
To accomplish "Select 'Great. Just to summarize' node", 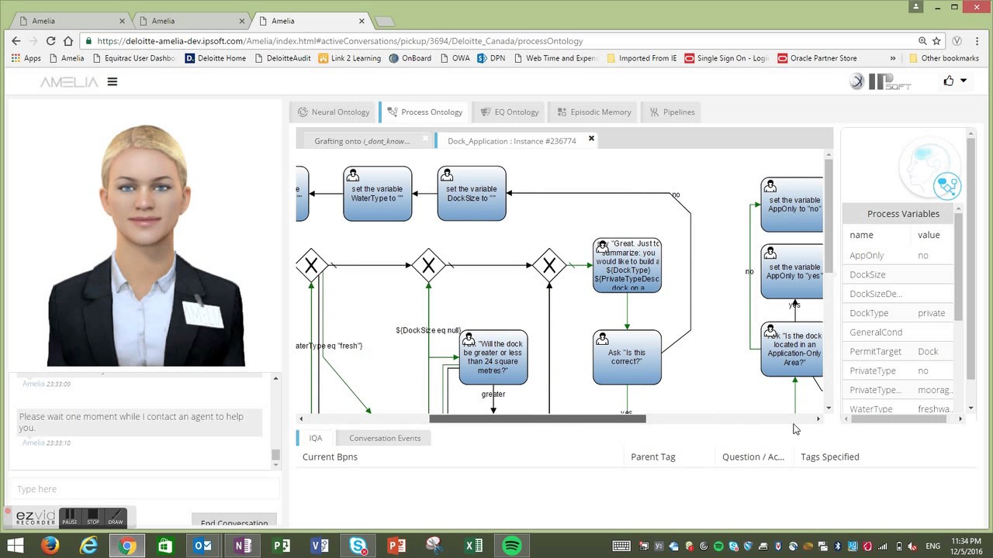I will click(x=627, y=266).
